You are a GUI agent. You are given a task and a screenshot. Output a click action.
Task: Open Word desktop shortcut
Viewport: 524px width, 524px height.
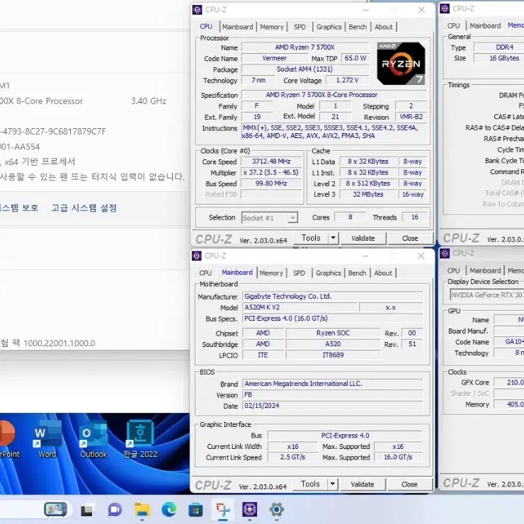(x=47, y=440)
